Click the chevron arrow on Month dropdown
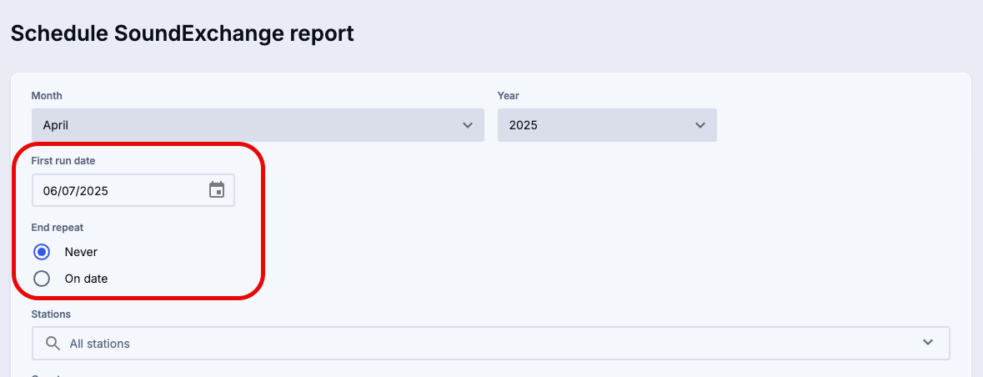 pos(467,125)
